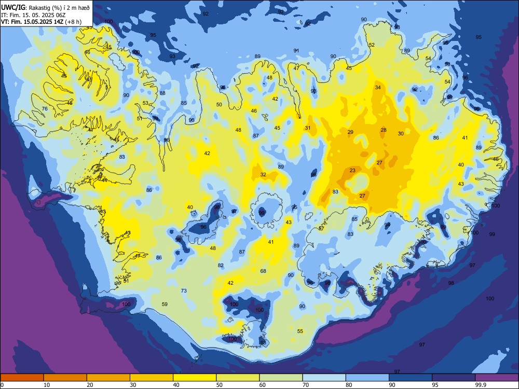The width and height of the screenshot is (519, 389).
Task: Select the 20–30 light orange legend swatch
Action: [x=108, y=378]
